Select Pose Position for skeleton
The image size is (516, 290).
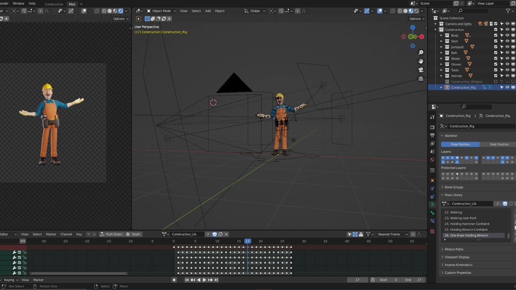point(460,144)
